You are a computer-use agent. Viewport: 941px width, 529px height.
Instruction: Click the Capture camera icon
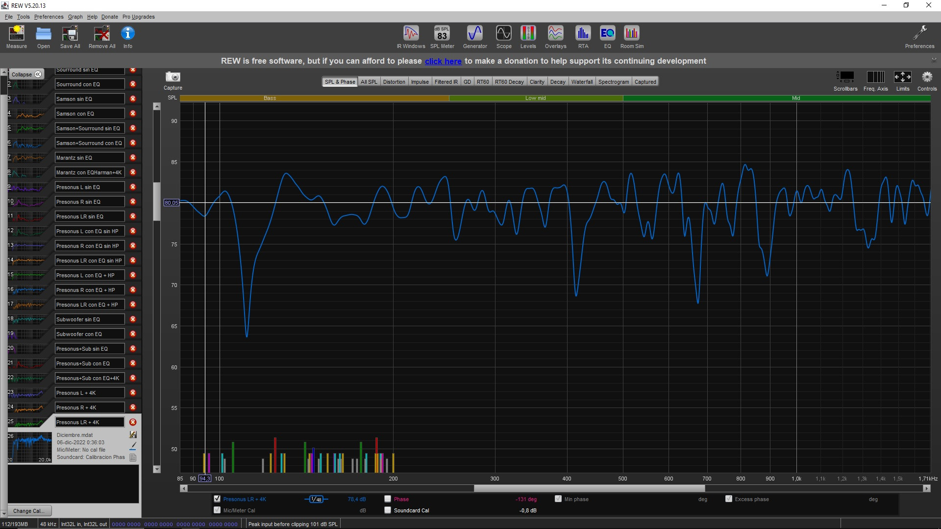click(x=173, y=77)
